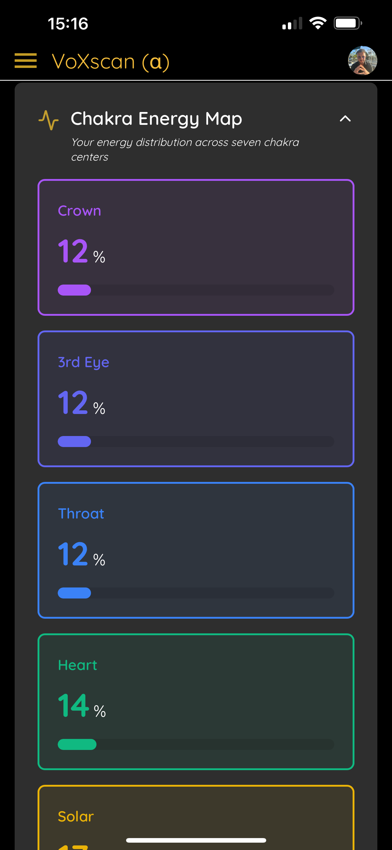
Task: Click the Crown chakra progress bar
Action: point(196,290)
